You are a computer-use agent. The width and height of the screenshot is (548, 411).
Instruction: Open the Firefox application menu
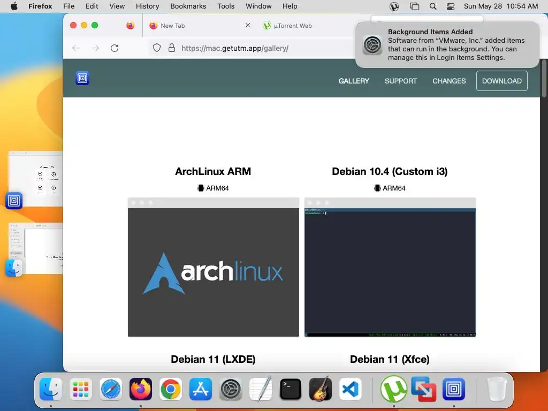[x=40, y=6]
